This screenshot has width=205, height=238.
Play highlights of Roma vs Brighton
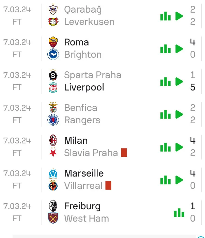tap(179, 49)
